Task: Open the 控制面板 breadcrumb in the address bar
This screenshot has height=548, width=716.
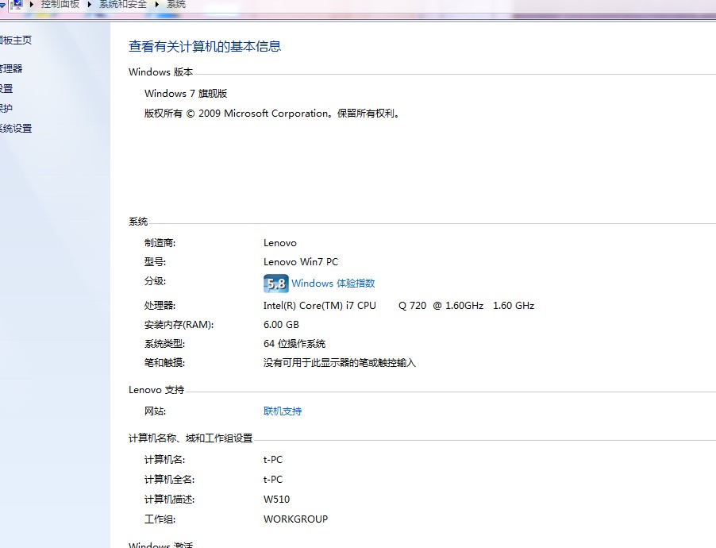Action: (60, 4)
